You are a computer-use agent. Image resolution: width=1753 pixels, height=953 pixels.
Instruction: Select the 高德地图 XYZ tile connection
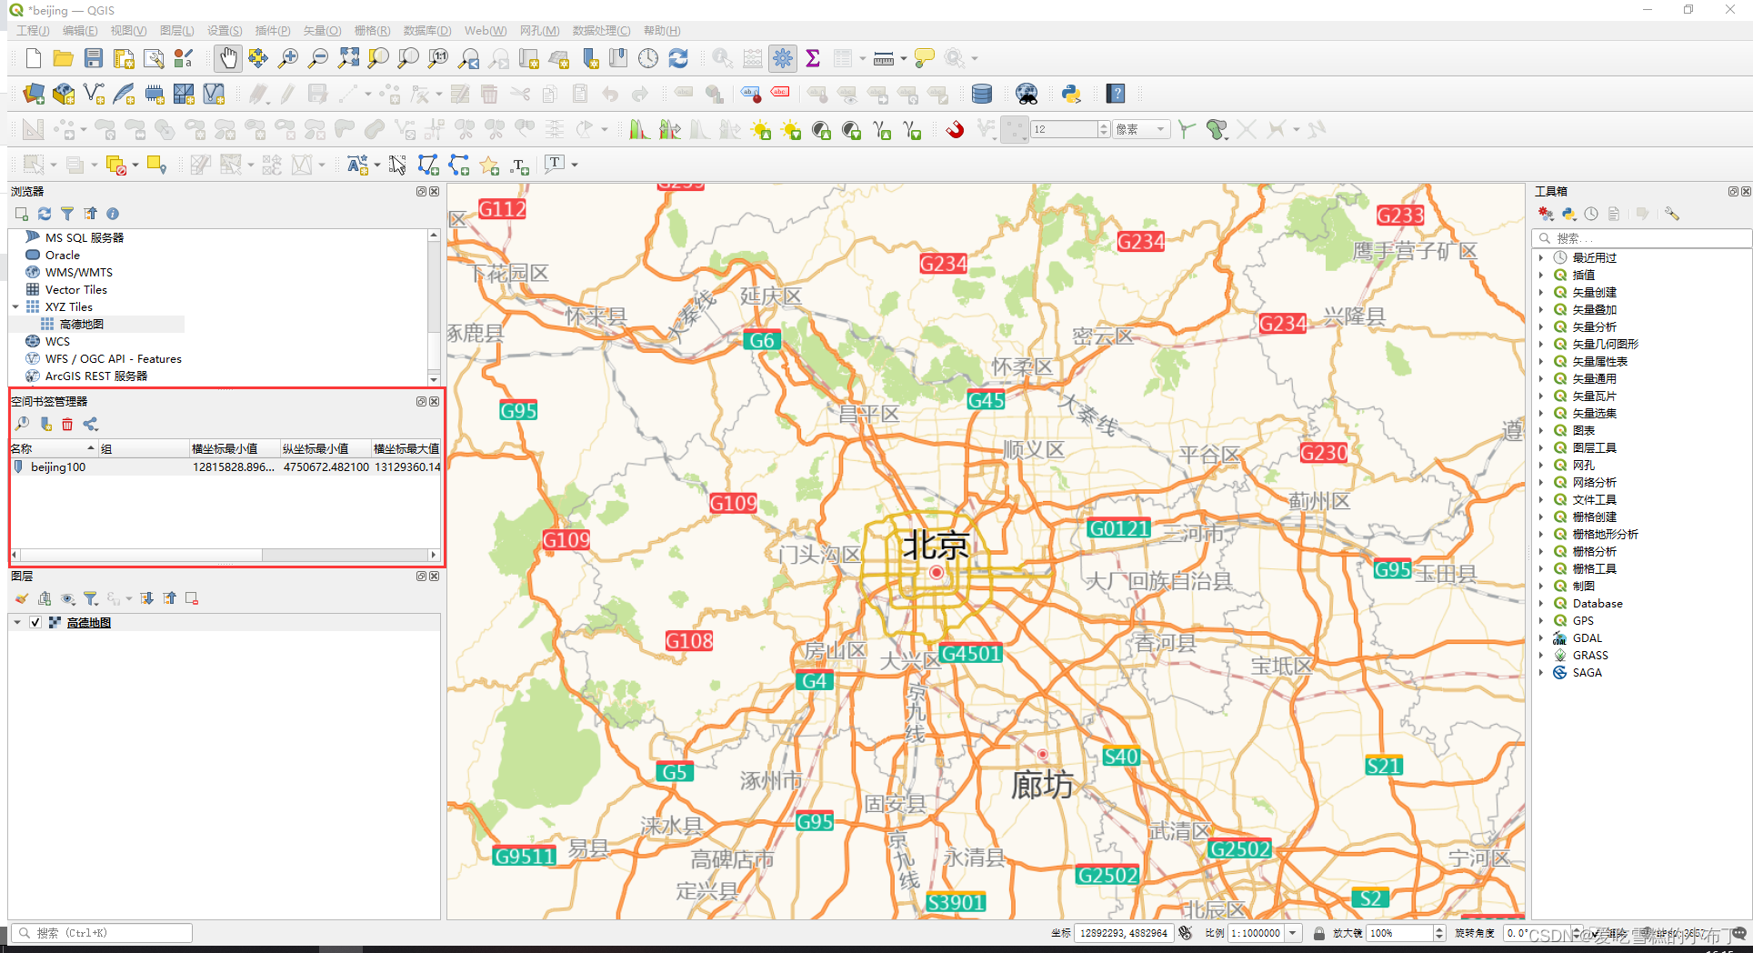[81, 325]
